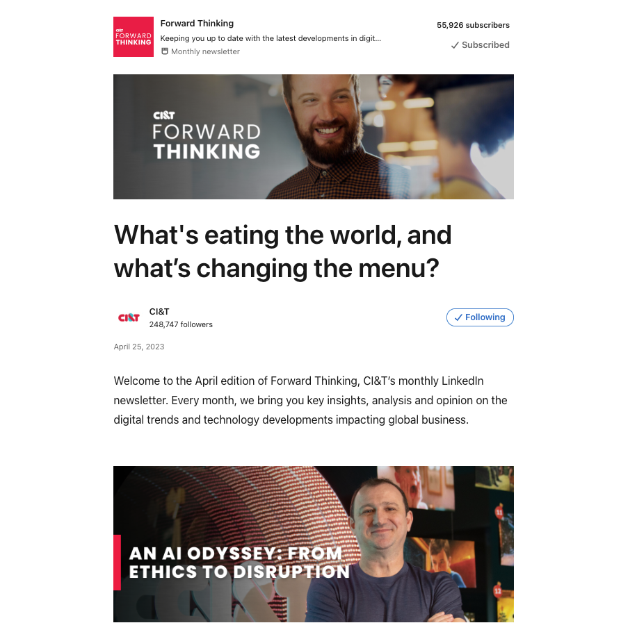Click the calendar icon beside Monthly newsletter
Image resolution: width=621 pixels, height=623 pixels.
tap(164, 51)
